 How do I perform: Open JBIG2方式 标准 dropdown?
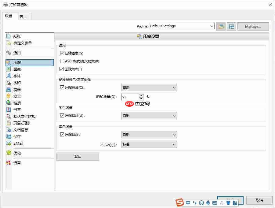tap(149, 144)
